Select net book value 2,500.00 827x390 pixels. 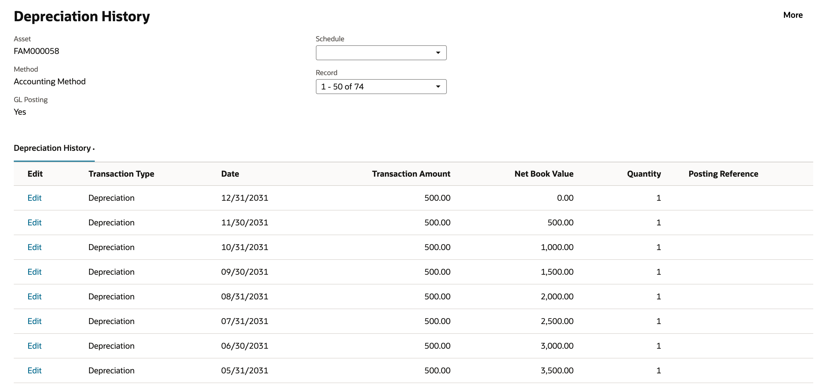[x=557, y=321]
